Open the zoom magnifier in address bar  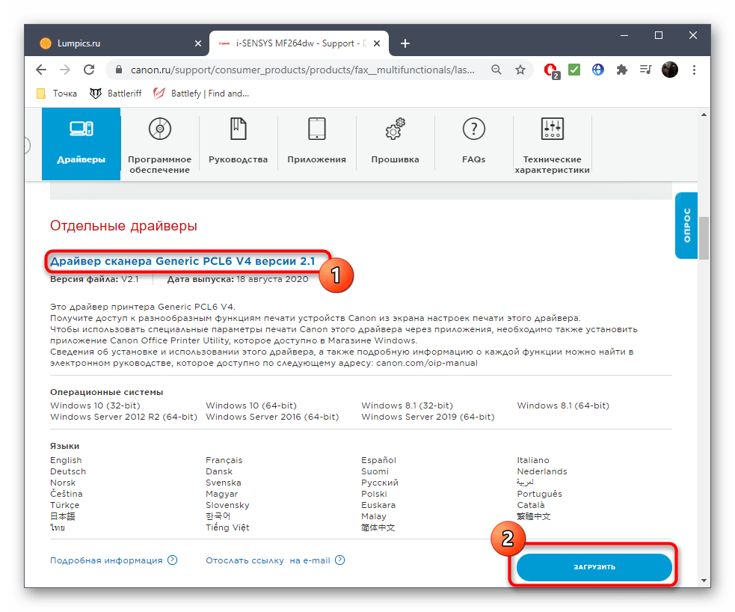pos(496,70)
